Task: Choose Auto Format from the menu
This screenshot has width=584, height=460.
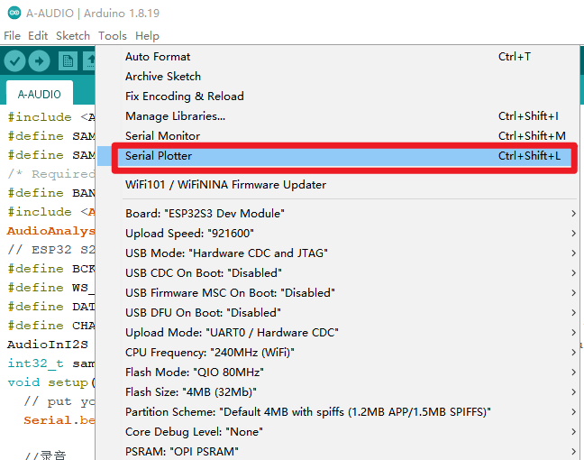Action: (x=338, y=57)
